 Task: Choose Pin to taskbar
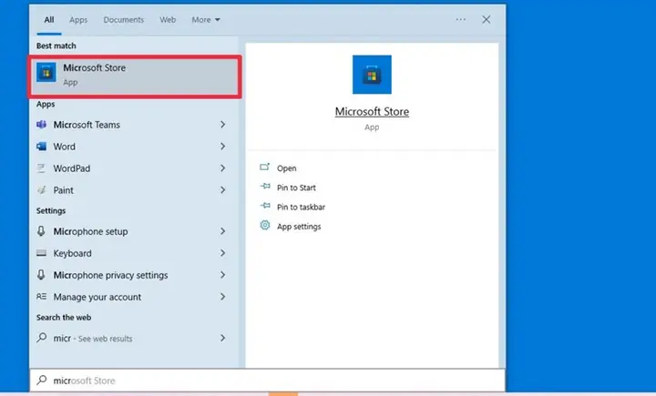(x=301, y=207)
